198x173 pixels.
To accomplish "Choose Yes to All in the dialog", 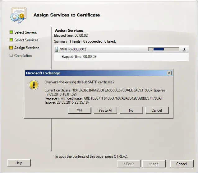I will (x=105, y=110).
